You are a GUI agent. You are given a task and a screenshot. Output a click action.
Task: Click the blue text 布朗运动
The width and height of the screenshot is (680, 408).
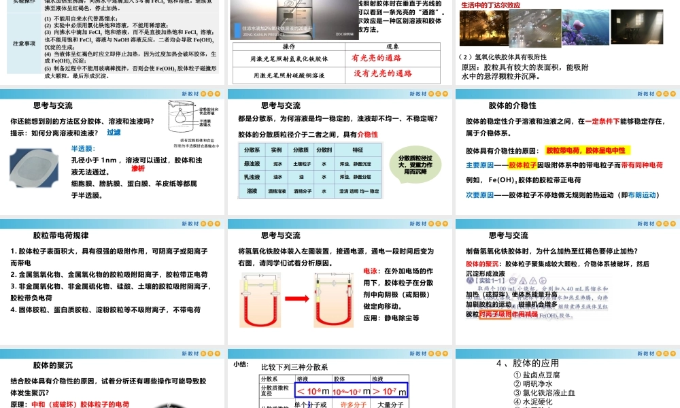642,195
